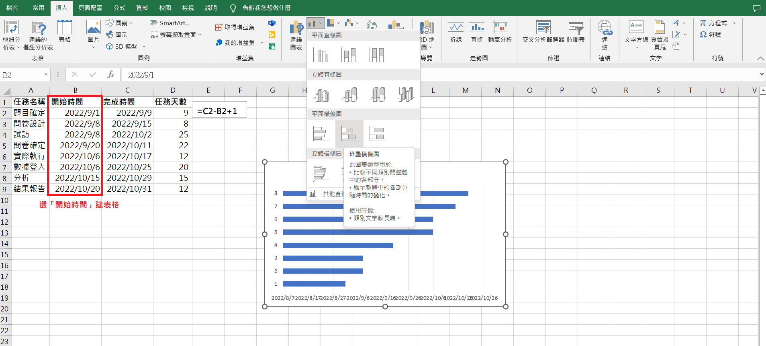Switch to 公式 formulas tab
Viewport: 766px width, 346px height.
[119, 8]
